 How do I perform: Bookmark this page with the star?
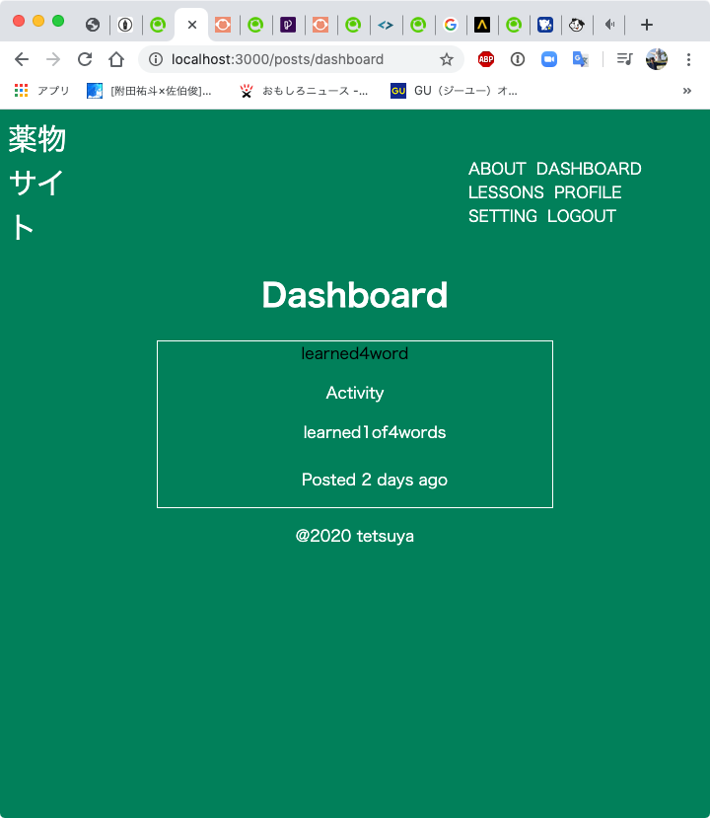(x=447, y=59)
